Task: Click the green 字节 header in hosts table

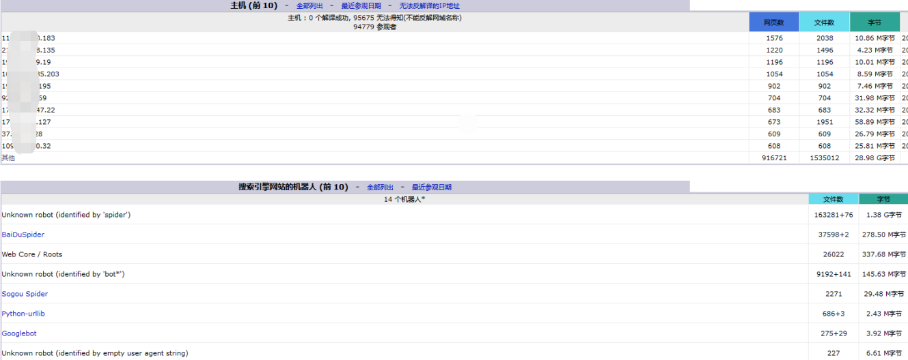Action: [x=875, y=22]
